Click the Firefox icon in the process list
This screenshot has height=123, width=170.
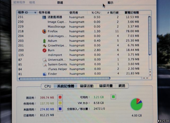pyautogui.click(x=44, y=31)
